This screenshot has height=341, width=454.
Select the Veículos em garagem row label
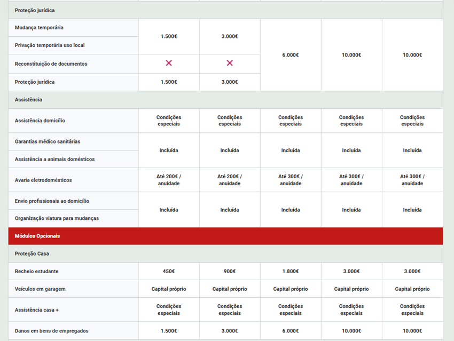pos(40,289)
